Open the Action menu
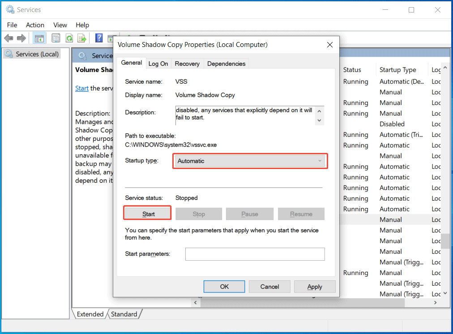453x334 pixels. click(35, 25)
